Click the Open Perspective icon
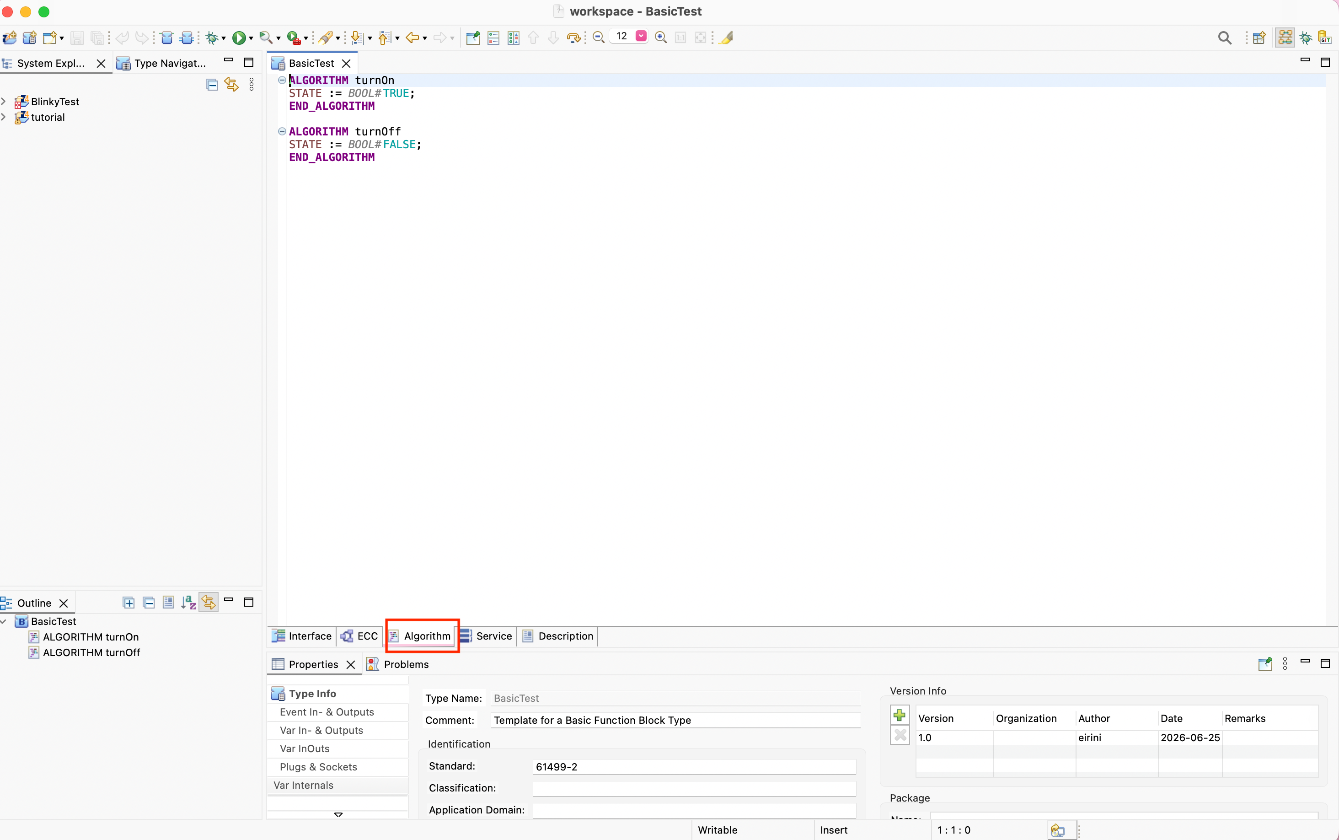The width and height of the screenshot is (1339, 840). point(1259,37)
